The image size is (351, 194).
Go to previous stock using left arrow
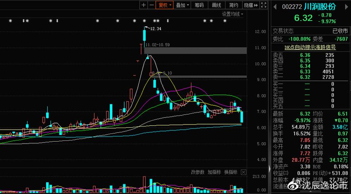click(275, 7)
